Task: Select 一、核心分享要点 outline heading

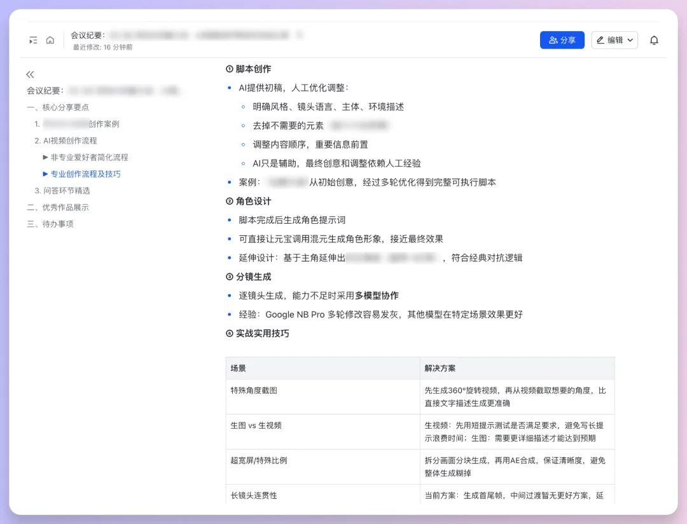Action: pyautogui.click(x=59, y=107)
